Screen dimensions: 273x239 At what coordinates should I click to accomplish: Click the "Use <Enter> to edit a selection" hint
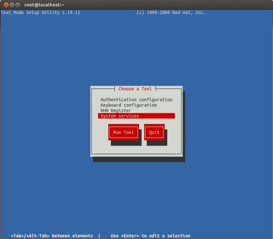(x=150, y=236)
